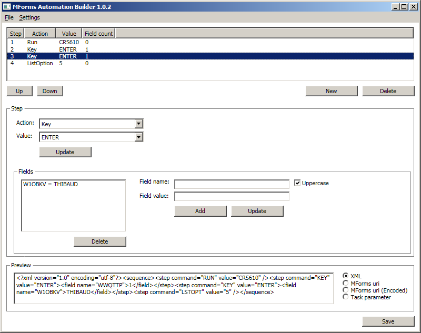Move selected step Up

point(19,91)
